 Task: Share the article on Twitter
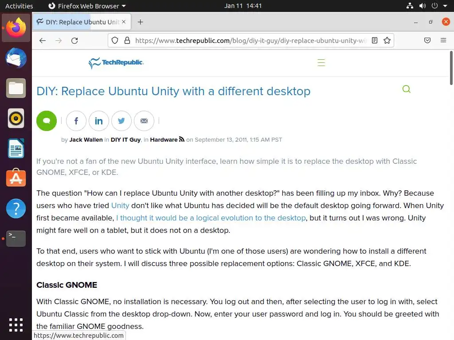click(x=121, y=121)
